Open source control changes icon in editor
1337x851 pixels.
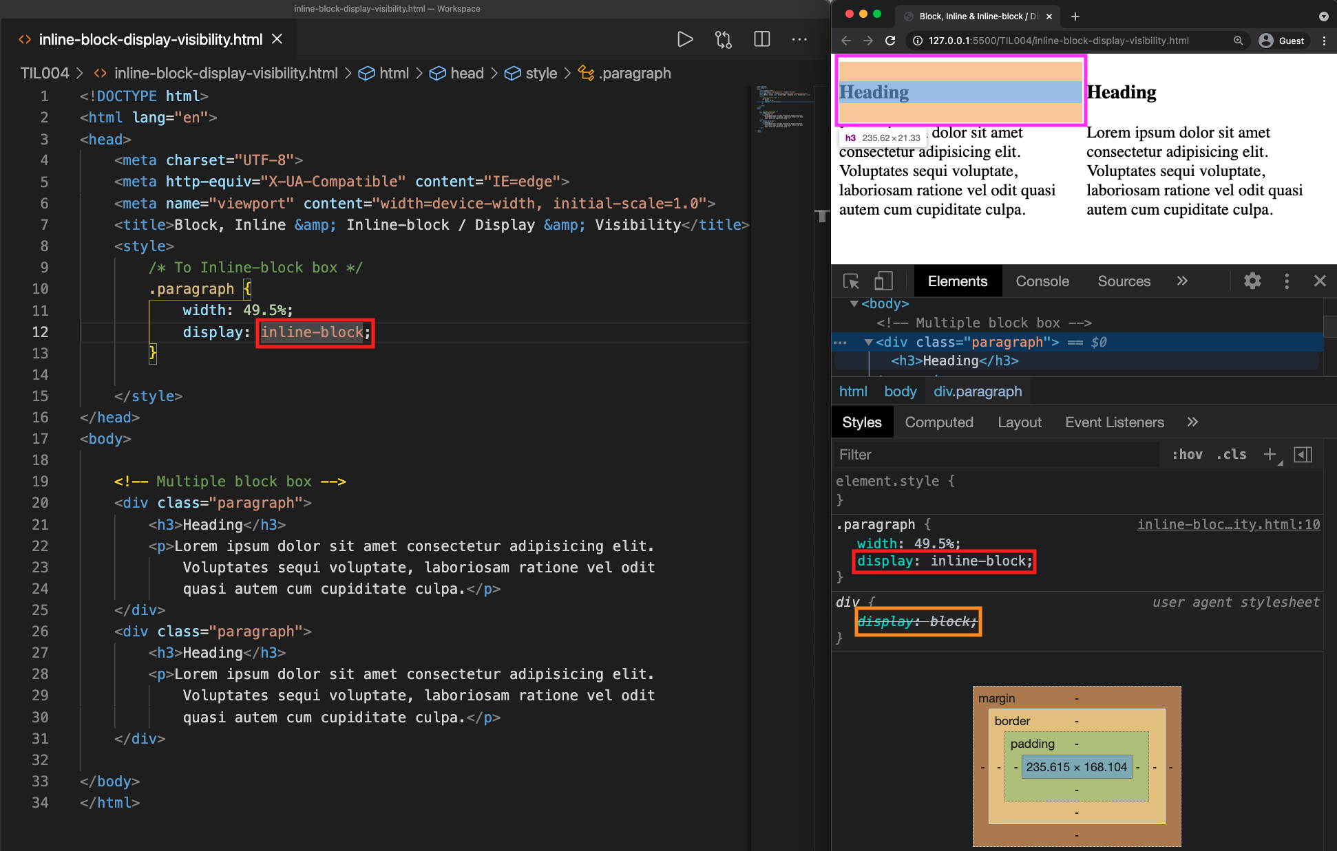point(723,39)
